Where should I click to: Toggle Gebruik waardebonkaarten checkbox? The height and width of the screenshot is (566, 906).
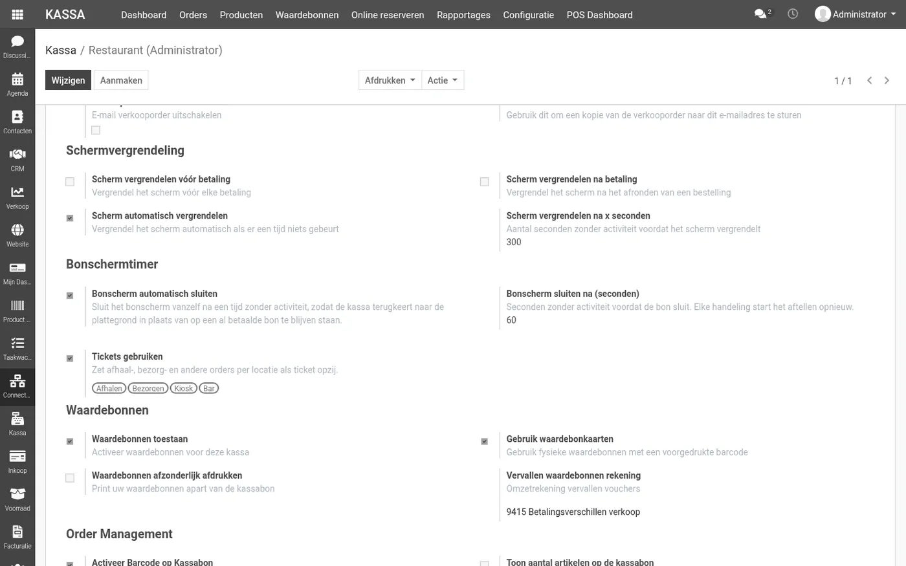484,441
